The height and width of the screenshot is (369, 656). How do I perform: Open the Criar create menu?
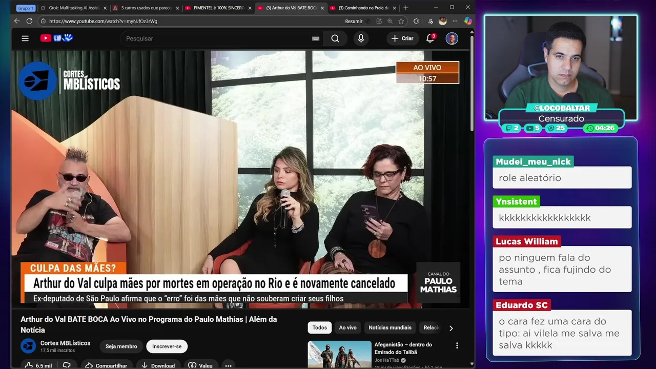click(x=402, y=38)
